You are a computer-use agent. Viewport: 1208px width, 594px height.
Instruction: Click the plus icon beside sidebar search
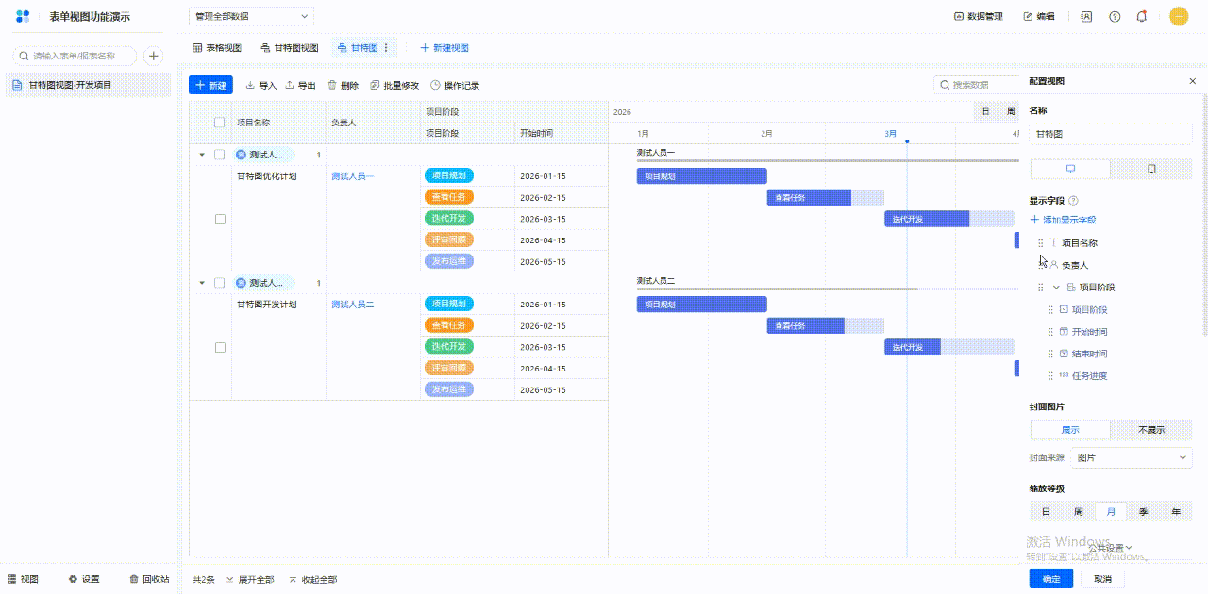pos(153,57)
